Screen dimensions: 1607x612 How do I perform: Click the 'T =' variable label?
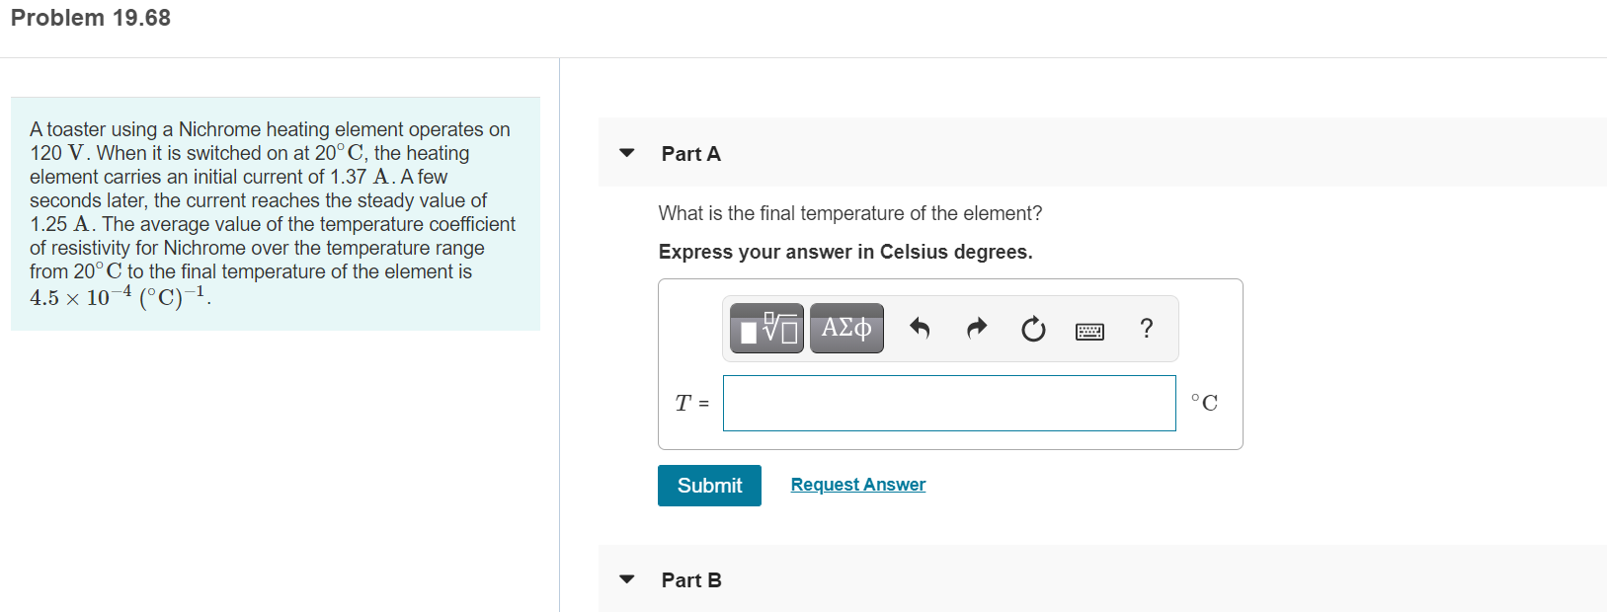click(x=691, y=403)
